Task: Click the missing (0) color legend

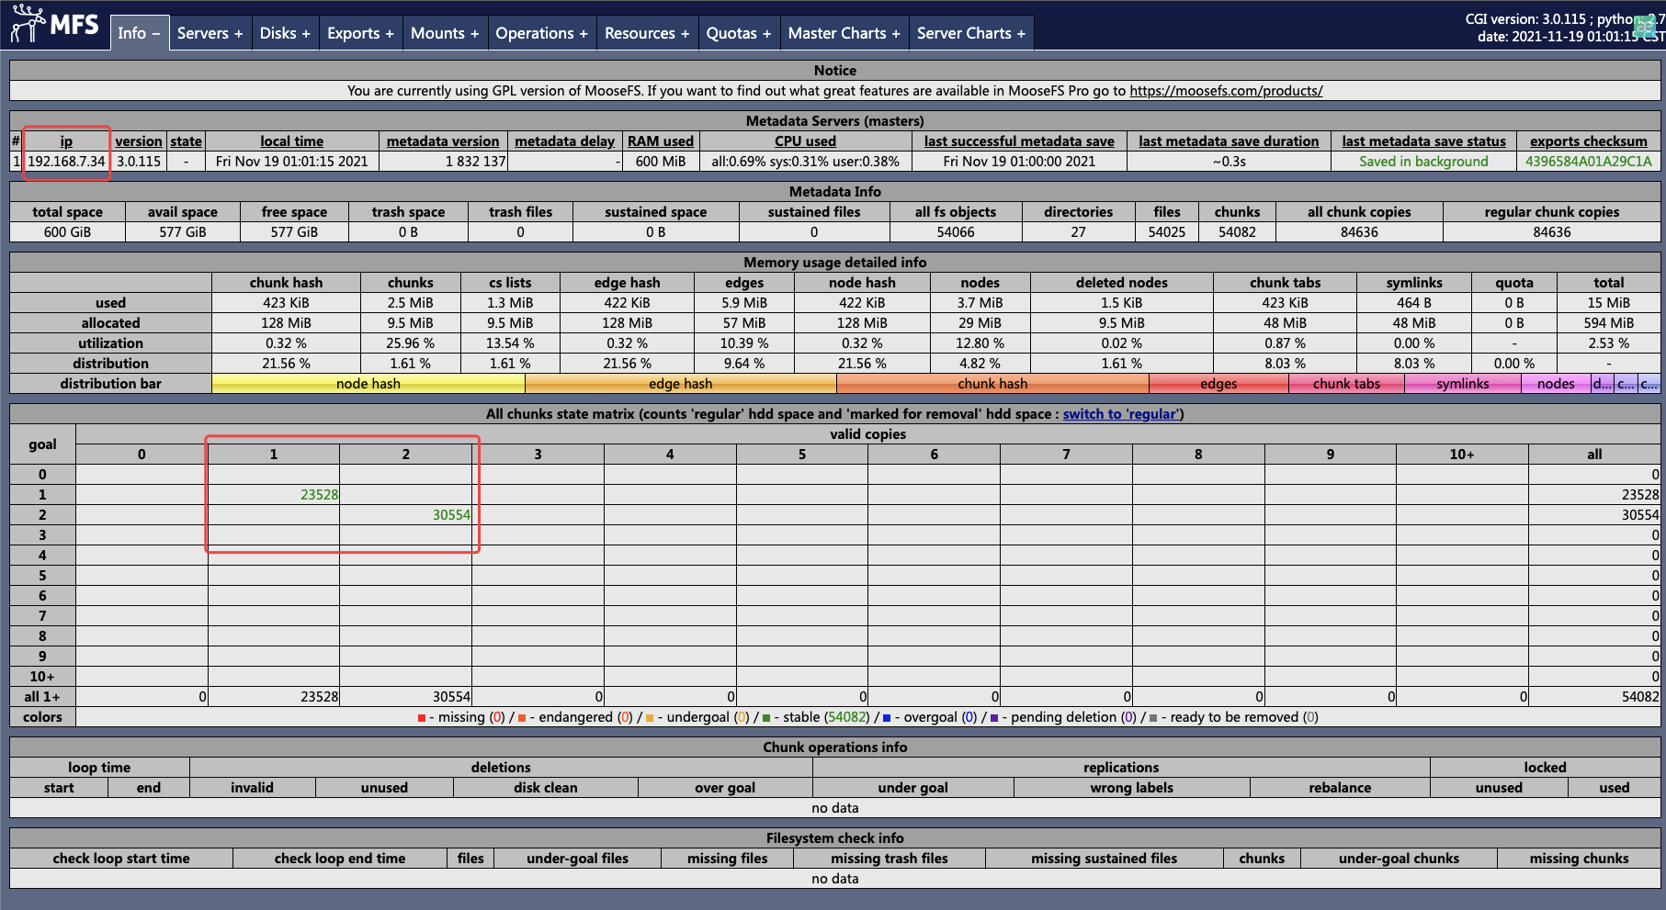Action: pos(461,717)
